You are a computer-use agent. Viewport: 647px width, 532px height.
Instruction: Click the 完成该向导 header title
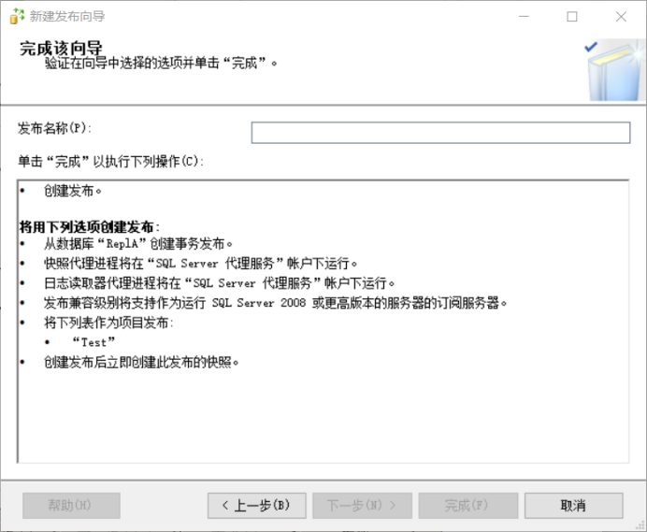coord(62,49)
